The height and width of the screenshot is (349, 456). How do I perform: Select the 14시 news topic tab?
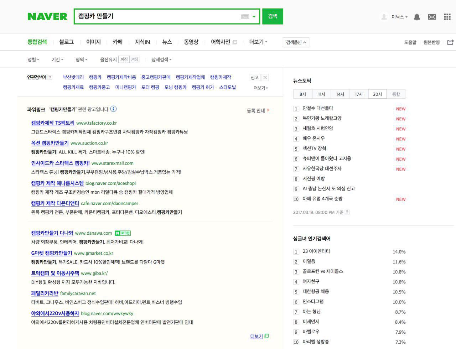click(340, 94)
